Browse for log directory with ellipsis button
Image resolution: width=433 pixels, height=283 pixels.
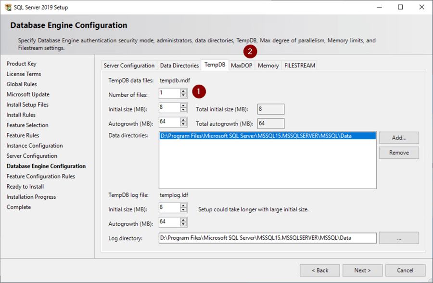[x=399, y=238]
